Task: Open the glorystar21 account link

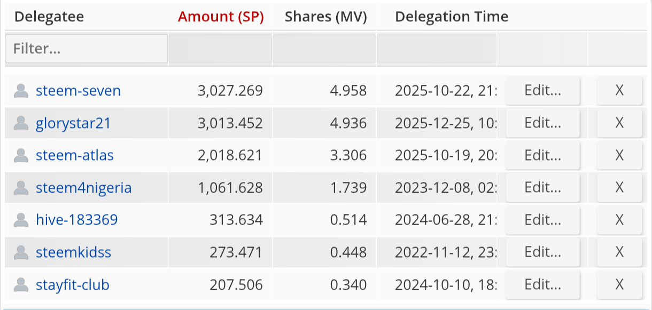Action: point(73,123)
